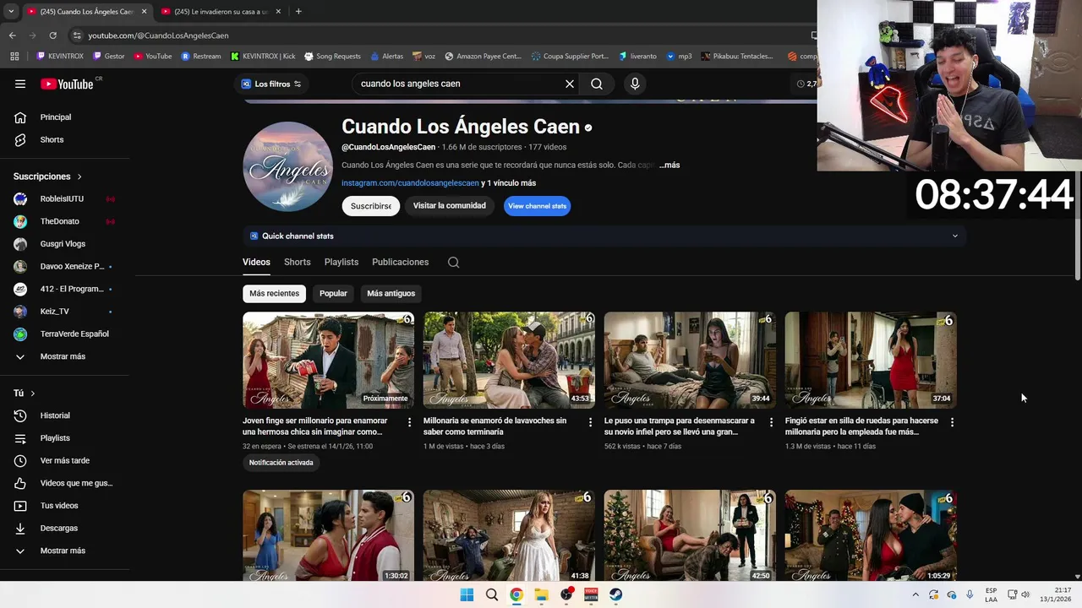The image size is (1082, 608).
Task: Click the taskbar Search magnifier
Action: (491, 594)
